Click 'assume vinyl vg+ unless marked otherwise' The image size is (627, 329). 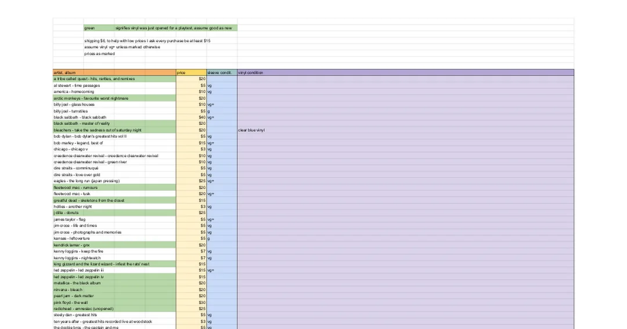[122, 47]
